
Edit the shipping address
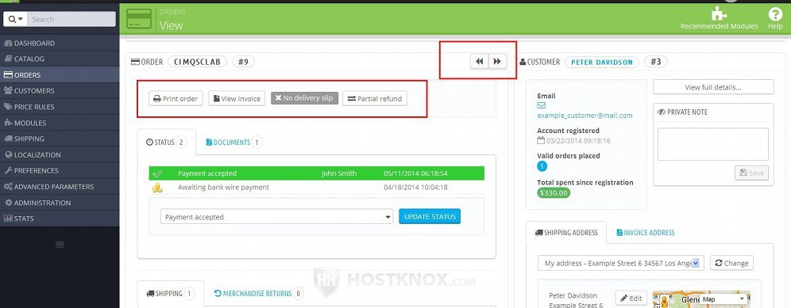point(631,298)
